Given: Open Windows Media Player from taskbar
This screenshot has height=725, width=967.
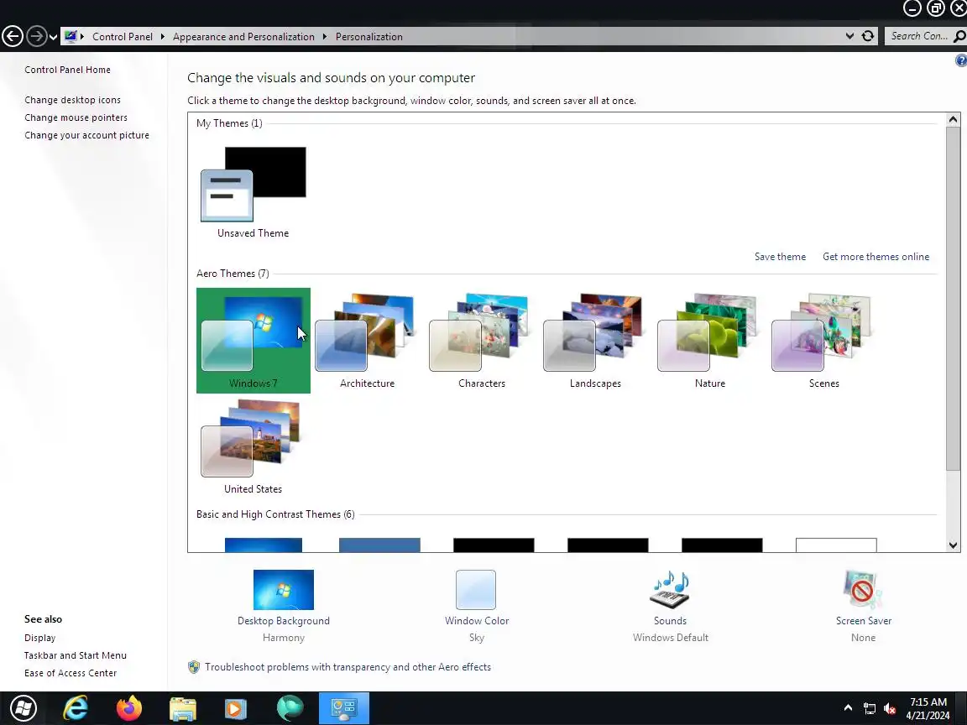Looking at the screenshot, I should (x=236, y=708).
